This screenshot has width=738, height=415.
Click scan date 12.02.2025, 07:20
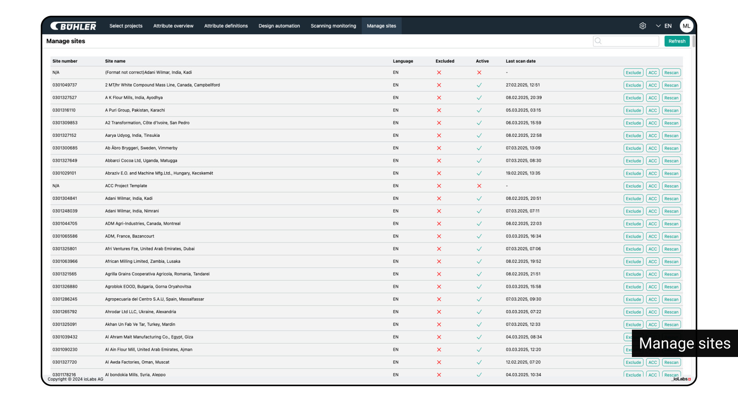point(523,362)
